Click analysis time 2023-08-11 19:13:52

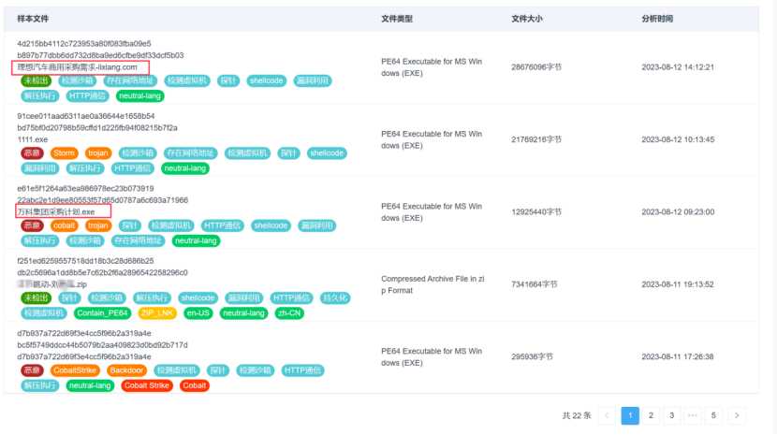678,284
